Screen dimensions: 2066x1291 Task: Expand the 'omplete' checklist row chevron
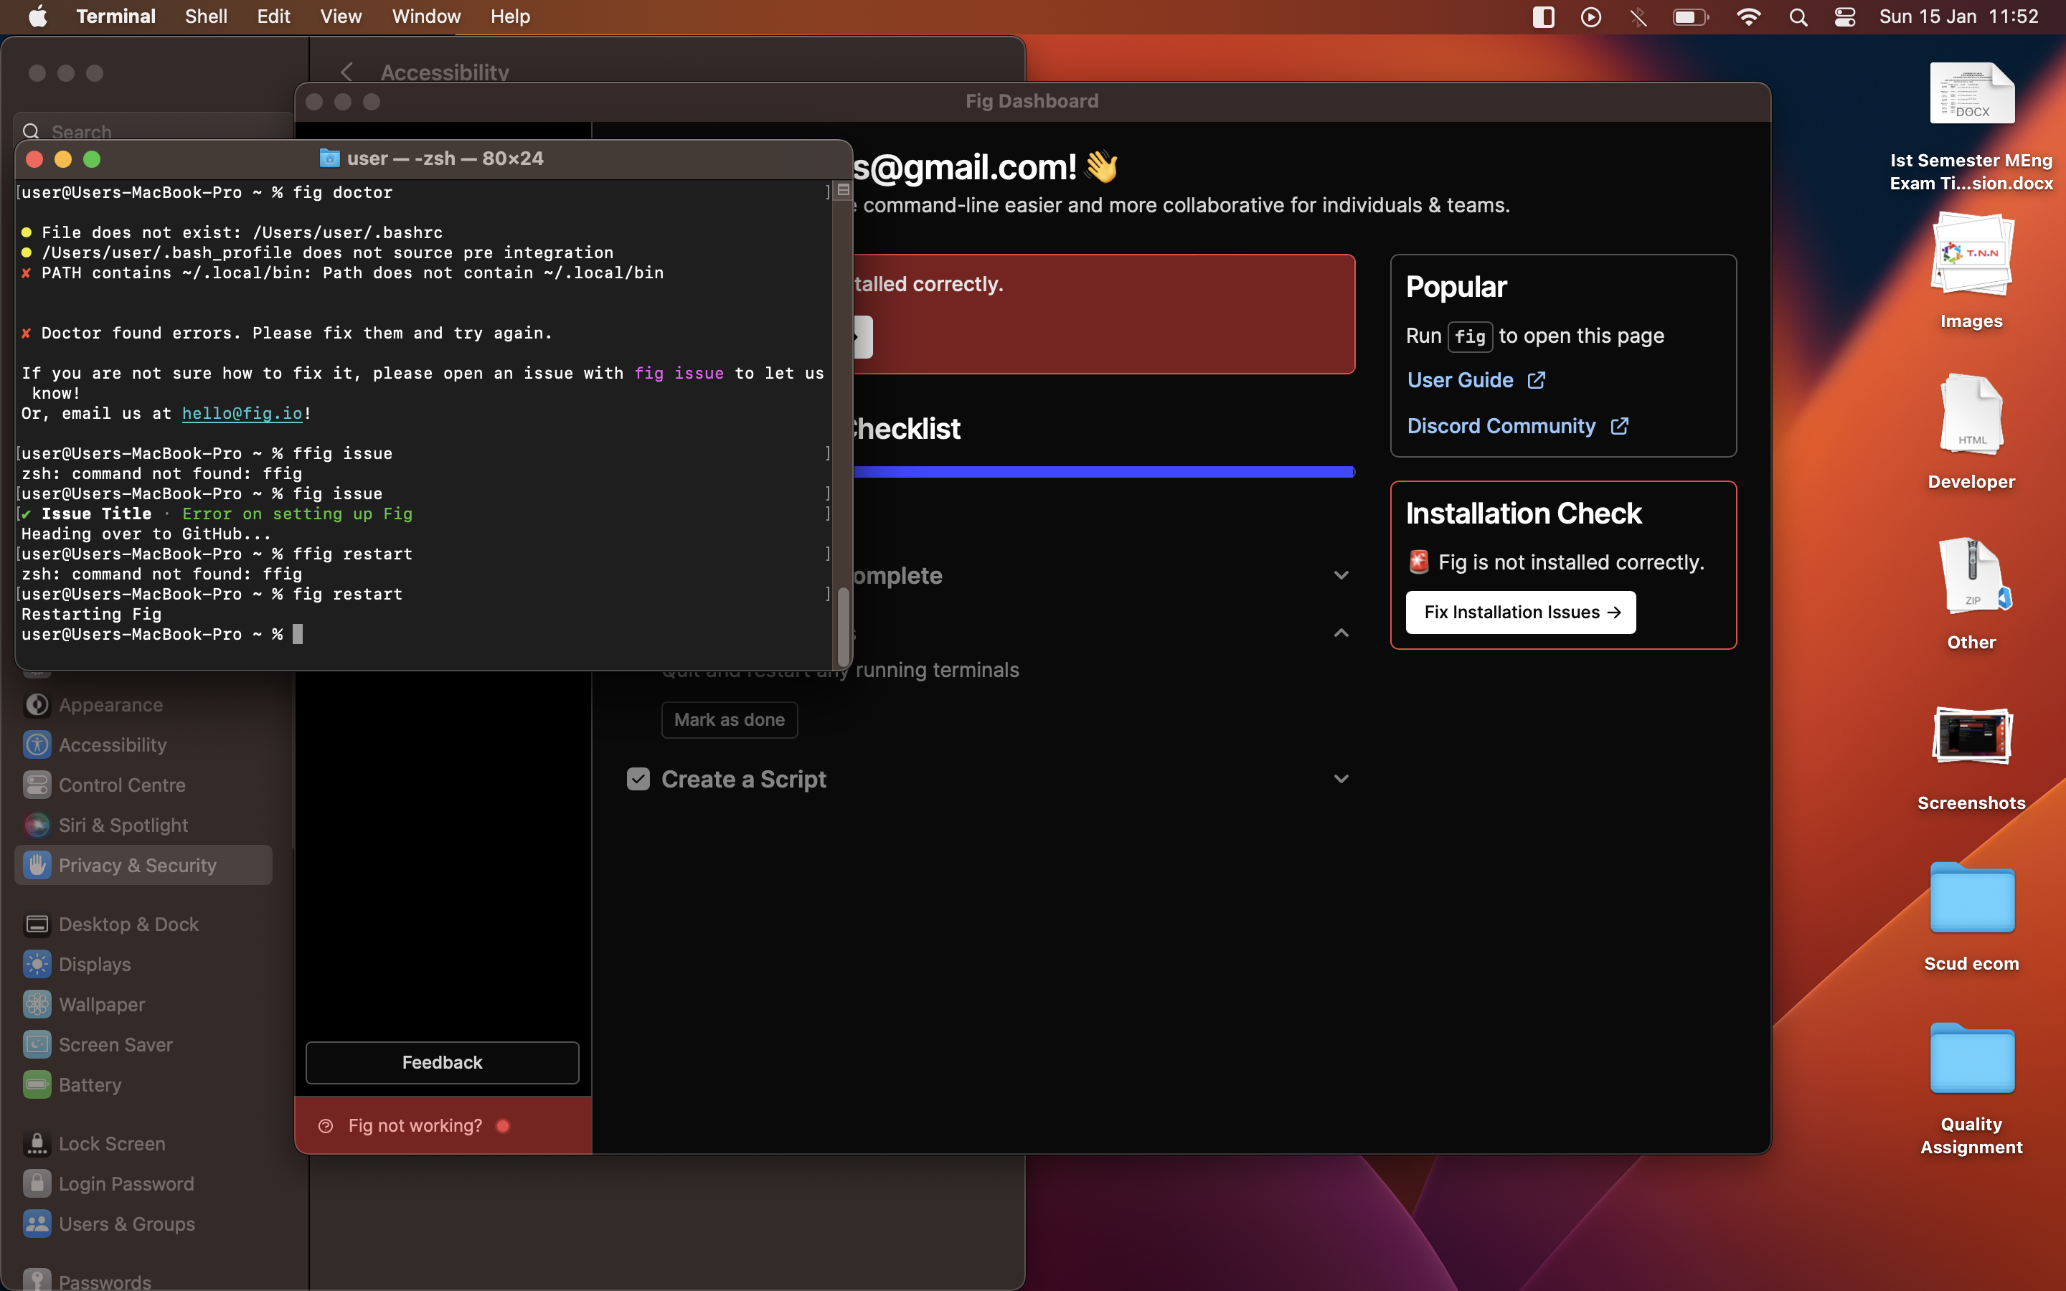click(x=1341, y=575)
